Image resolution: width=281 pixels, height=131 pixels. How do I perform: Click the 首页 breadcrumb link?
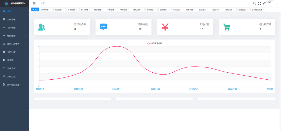(x=43, y=3)
